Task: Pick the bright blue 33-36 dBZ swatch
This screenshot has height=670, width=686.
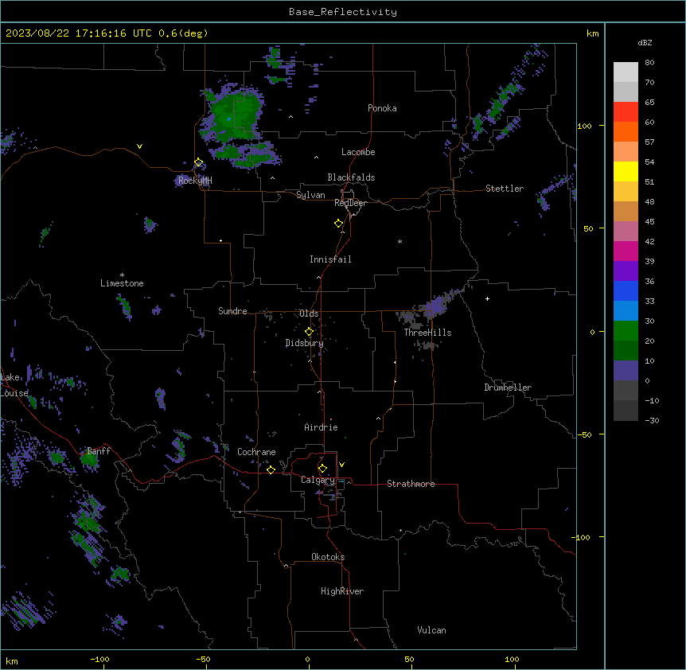Action: tap(626, 290)
